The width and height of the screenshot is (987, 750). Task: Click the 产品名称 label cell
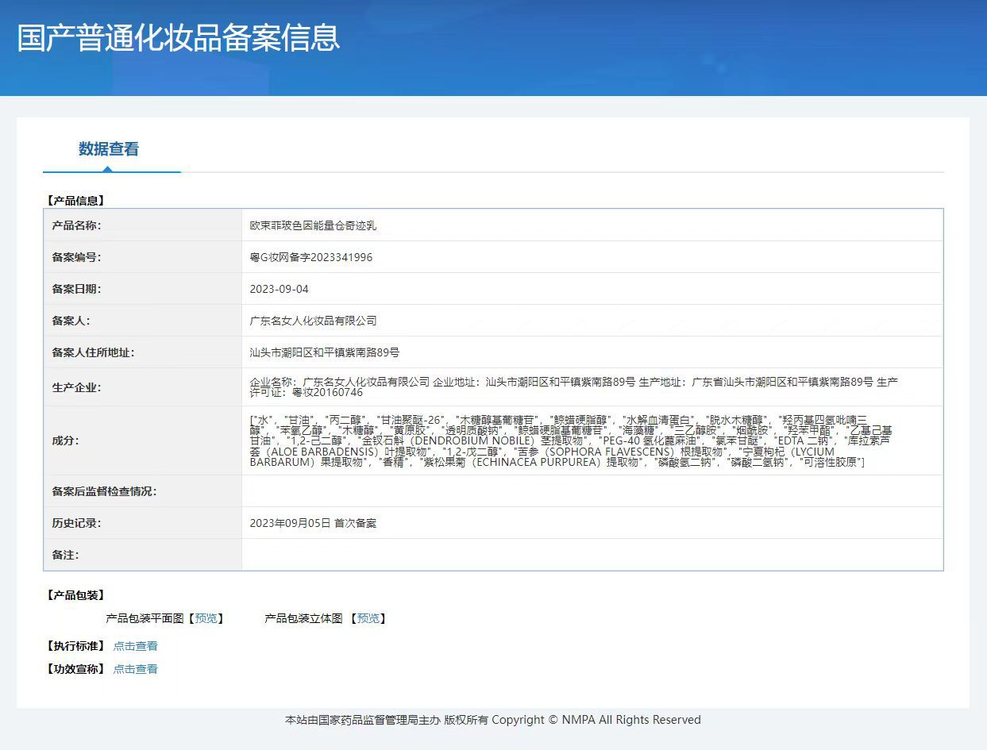(x=143, y=225)
